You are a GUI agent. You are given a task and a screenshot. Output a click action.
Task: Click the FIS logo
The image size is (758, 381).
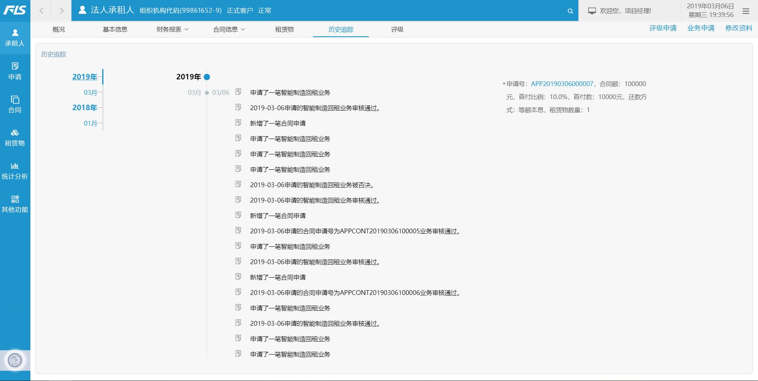point(15,10)
